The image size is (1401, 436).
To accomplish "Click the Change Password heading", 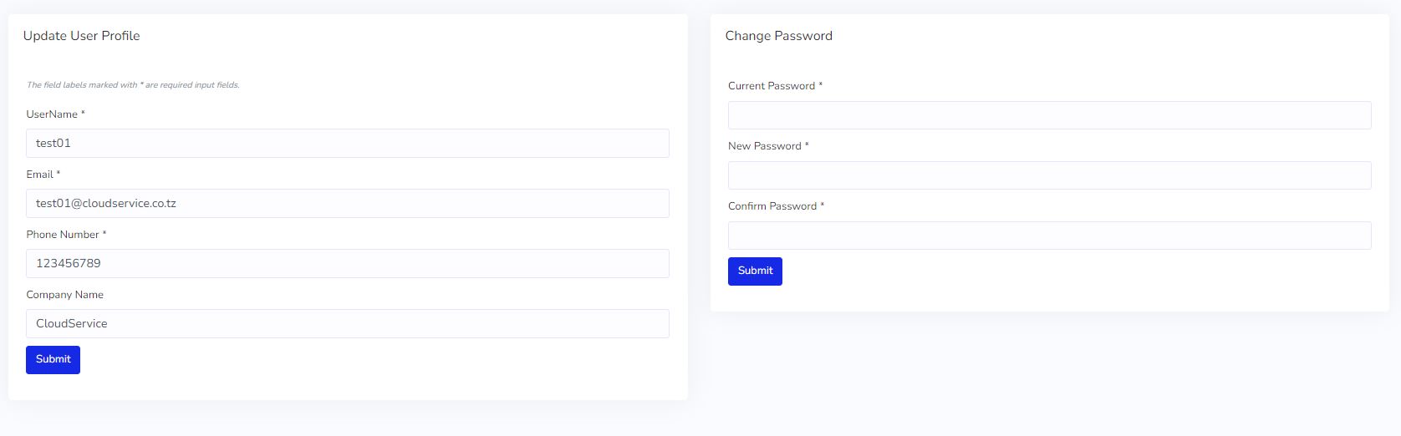I will [779, 36].
